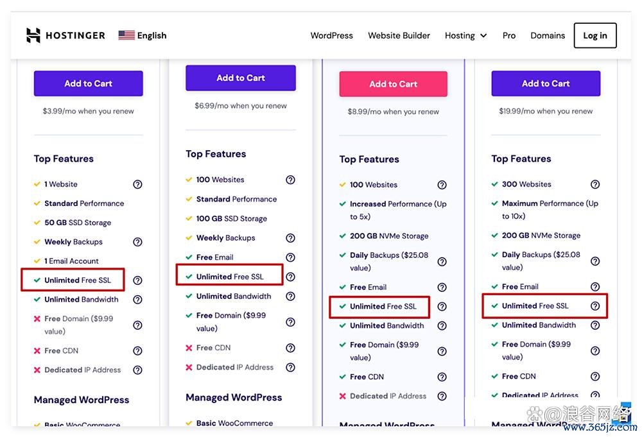The width and height of the screenshot is (642, 437).
Task: Open Free Domain help in $8.99/mo plan
Action: [x=442, y=352]
